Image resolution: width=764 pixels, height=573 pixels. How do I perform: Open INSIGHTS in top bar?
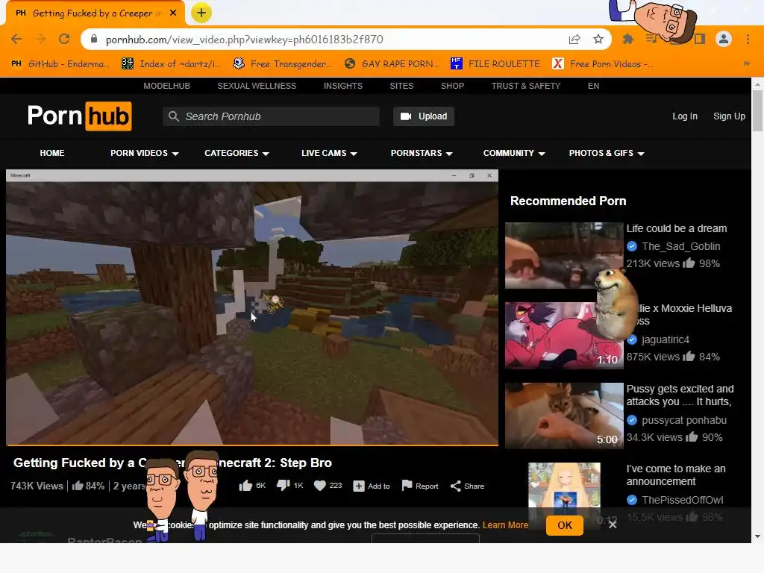(343, 86)
